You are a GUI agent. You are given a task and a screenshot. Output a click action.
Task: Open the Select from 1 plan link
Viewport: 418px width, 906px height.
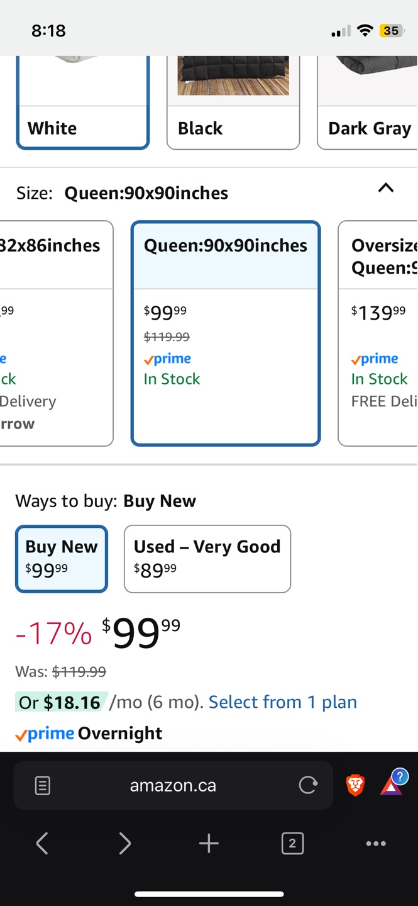point(283,702)
